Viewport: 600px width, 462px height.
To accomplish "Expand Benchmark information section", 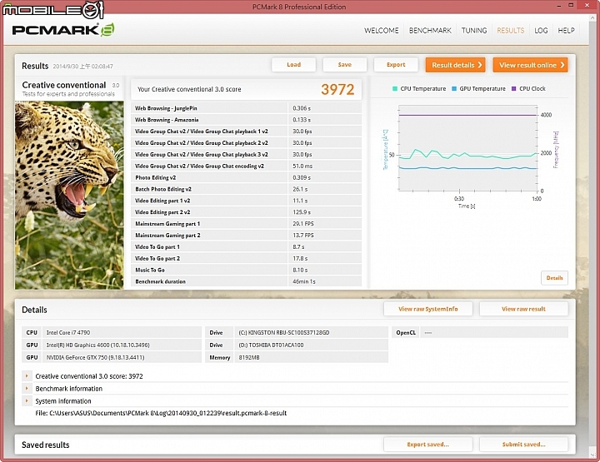I will 27,389.
